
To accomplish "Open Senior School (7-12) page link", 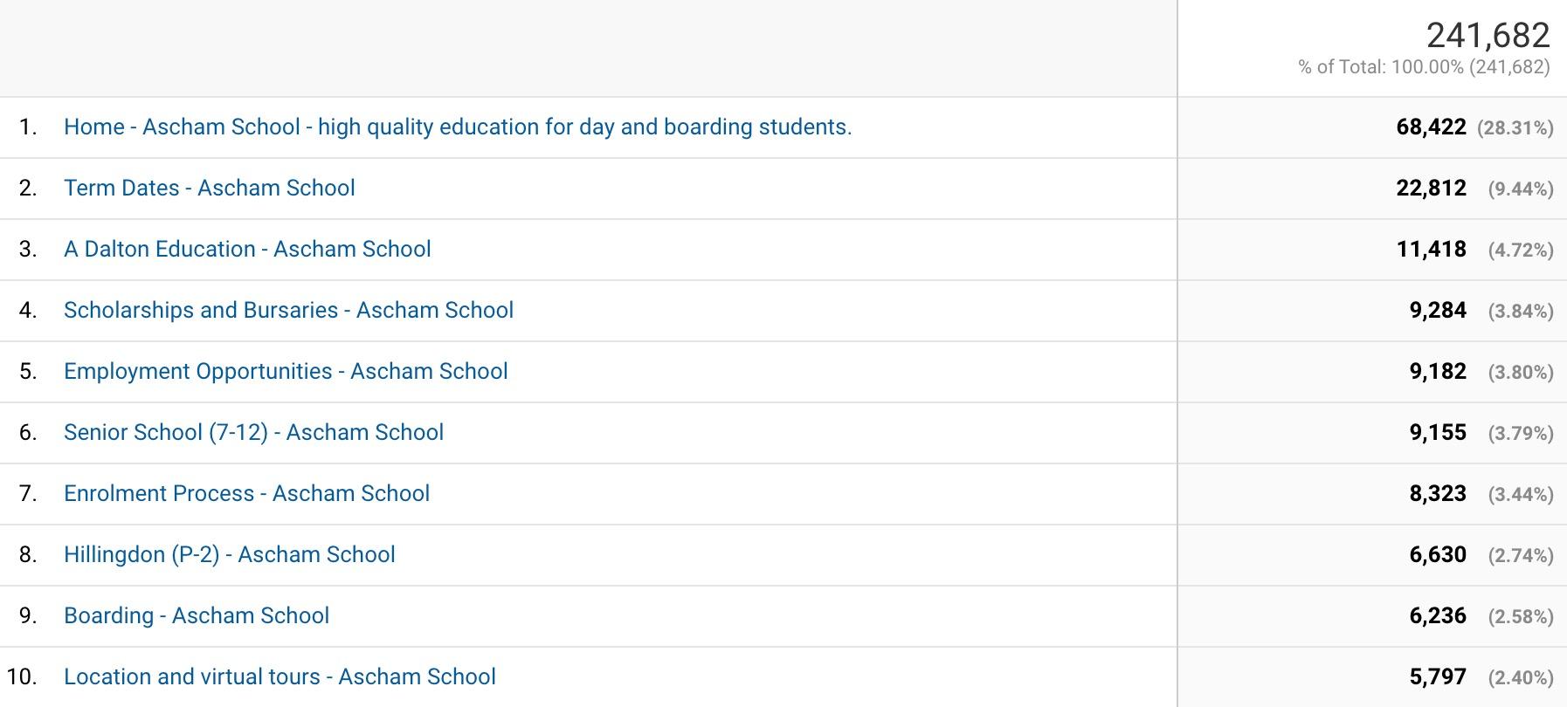I will pyautogui.click(x=253, y=433).
